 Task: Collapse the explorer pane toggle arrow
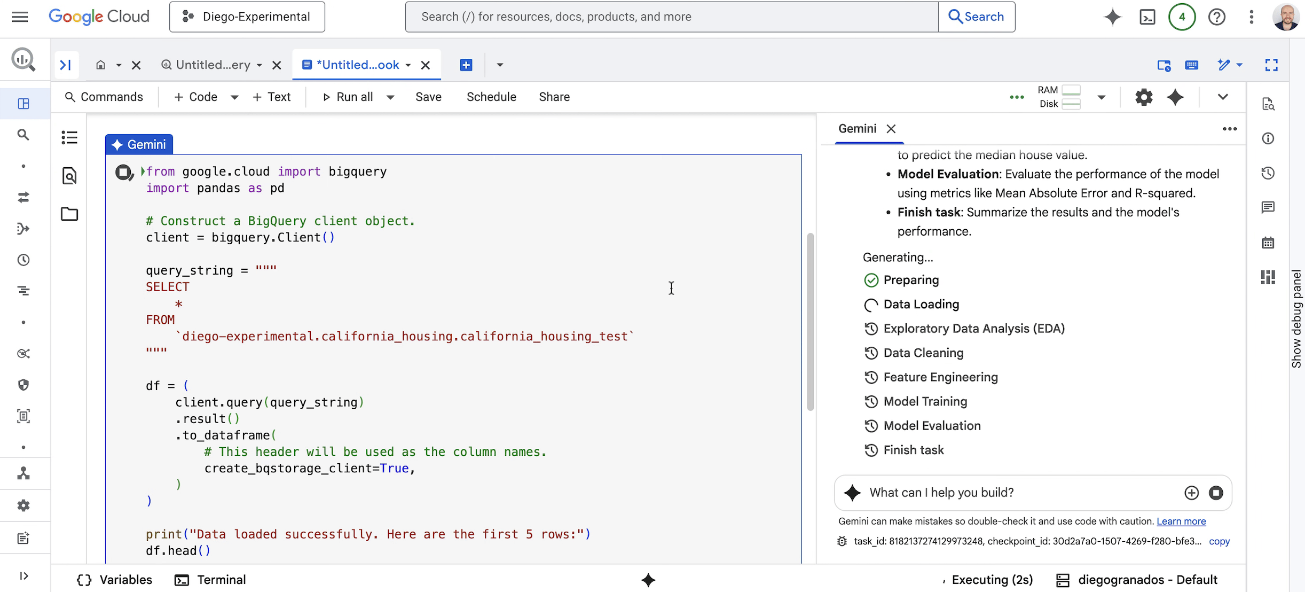[x=66, y=65]
